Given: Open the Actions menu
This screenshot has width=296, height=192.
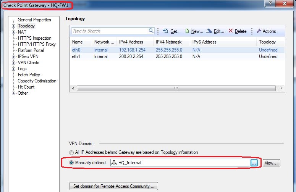Looking at the screenshot, I should pyautogui.click(x=266, y=31).
